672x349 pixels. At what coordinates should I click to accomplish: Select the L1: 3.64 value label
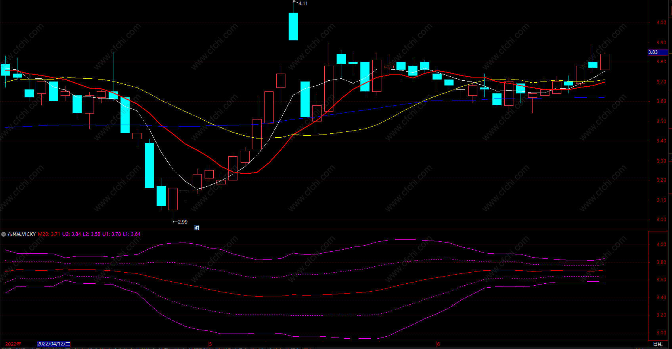pos(132,234)
